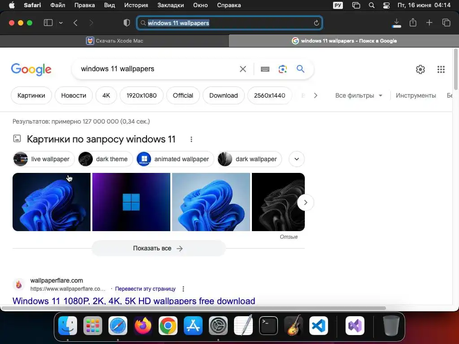
Task: Open the Закладки menu
Action: coord(171,5)
